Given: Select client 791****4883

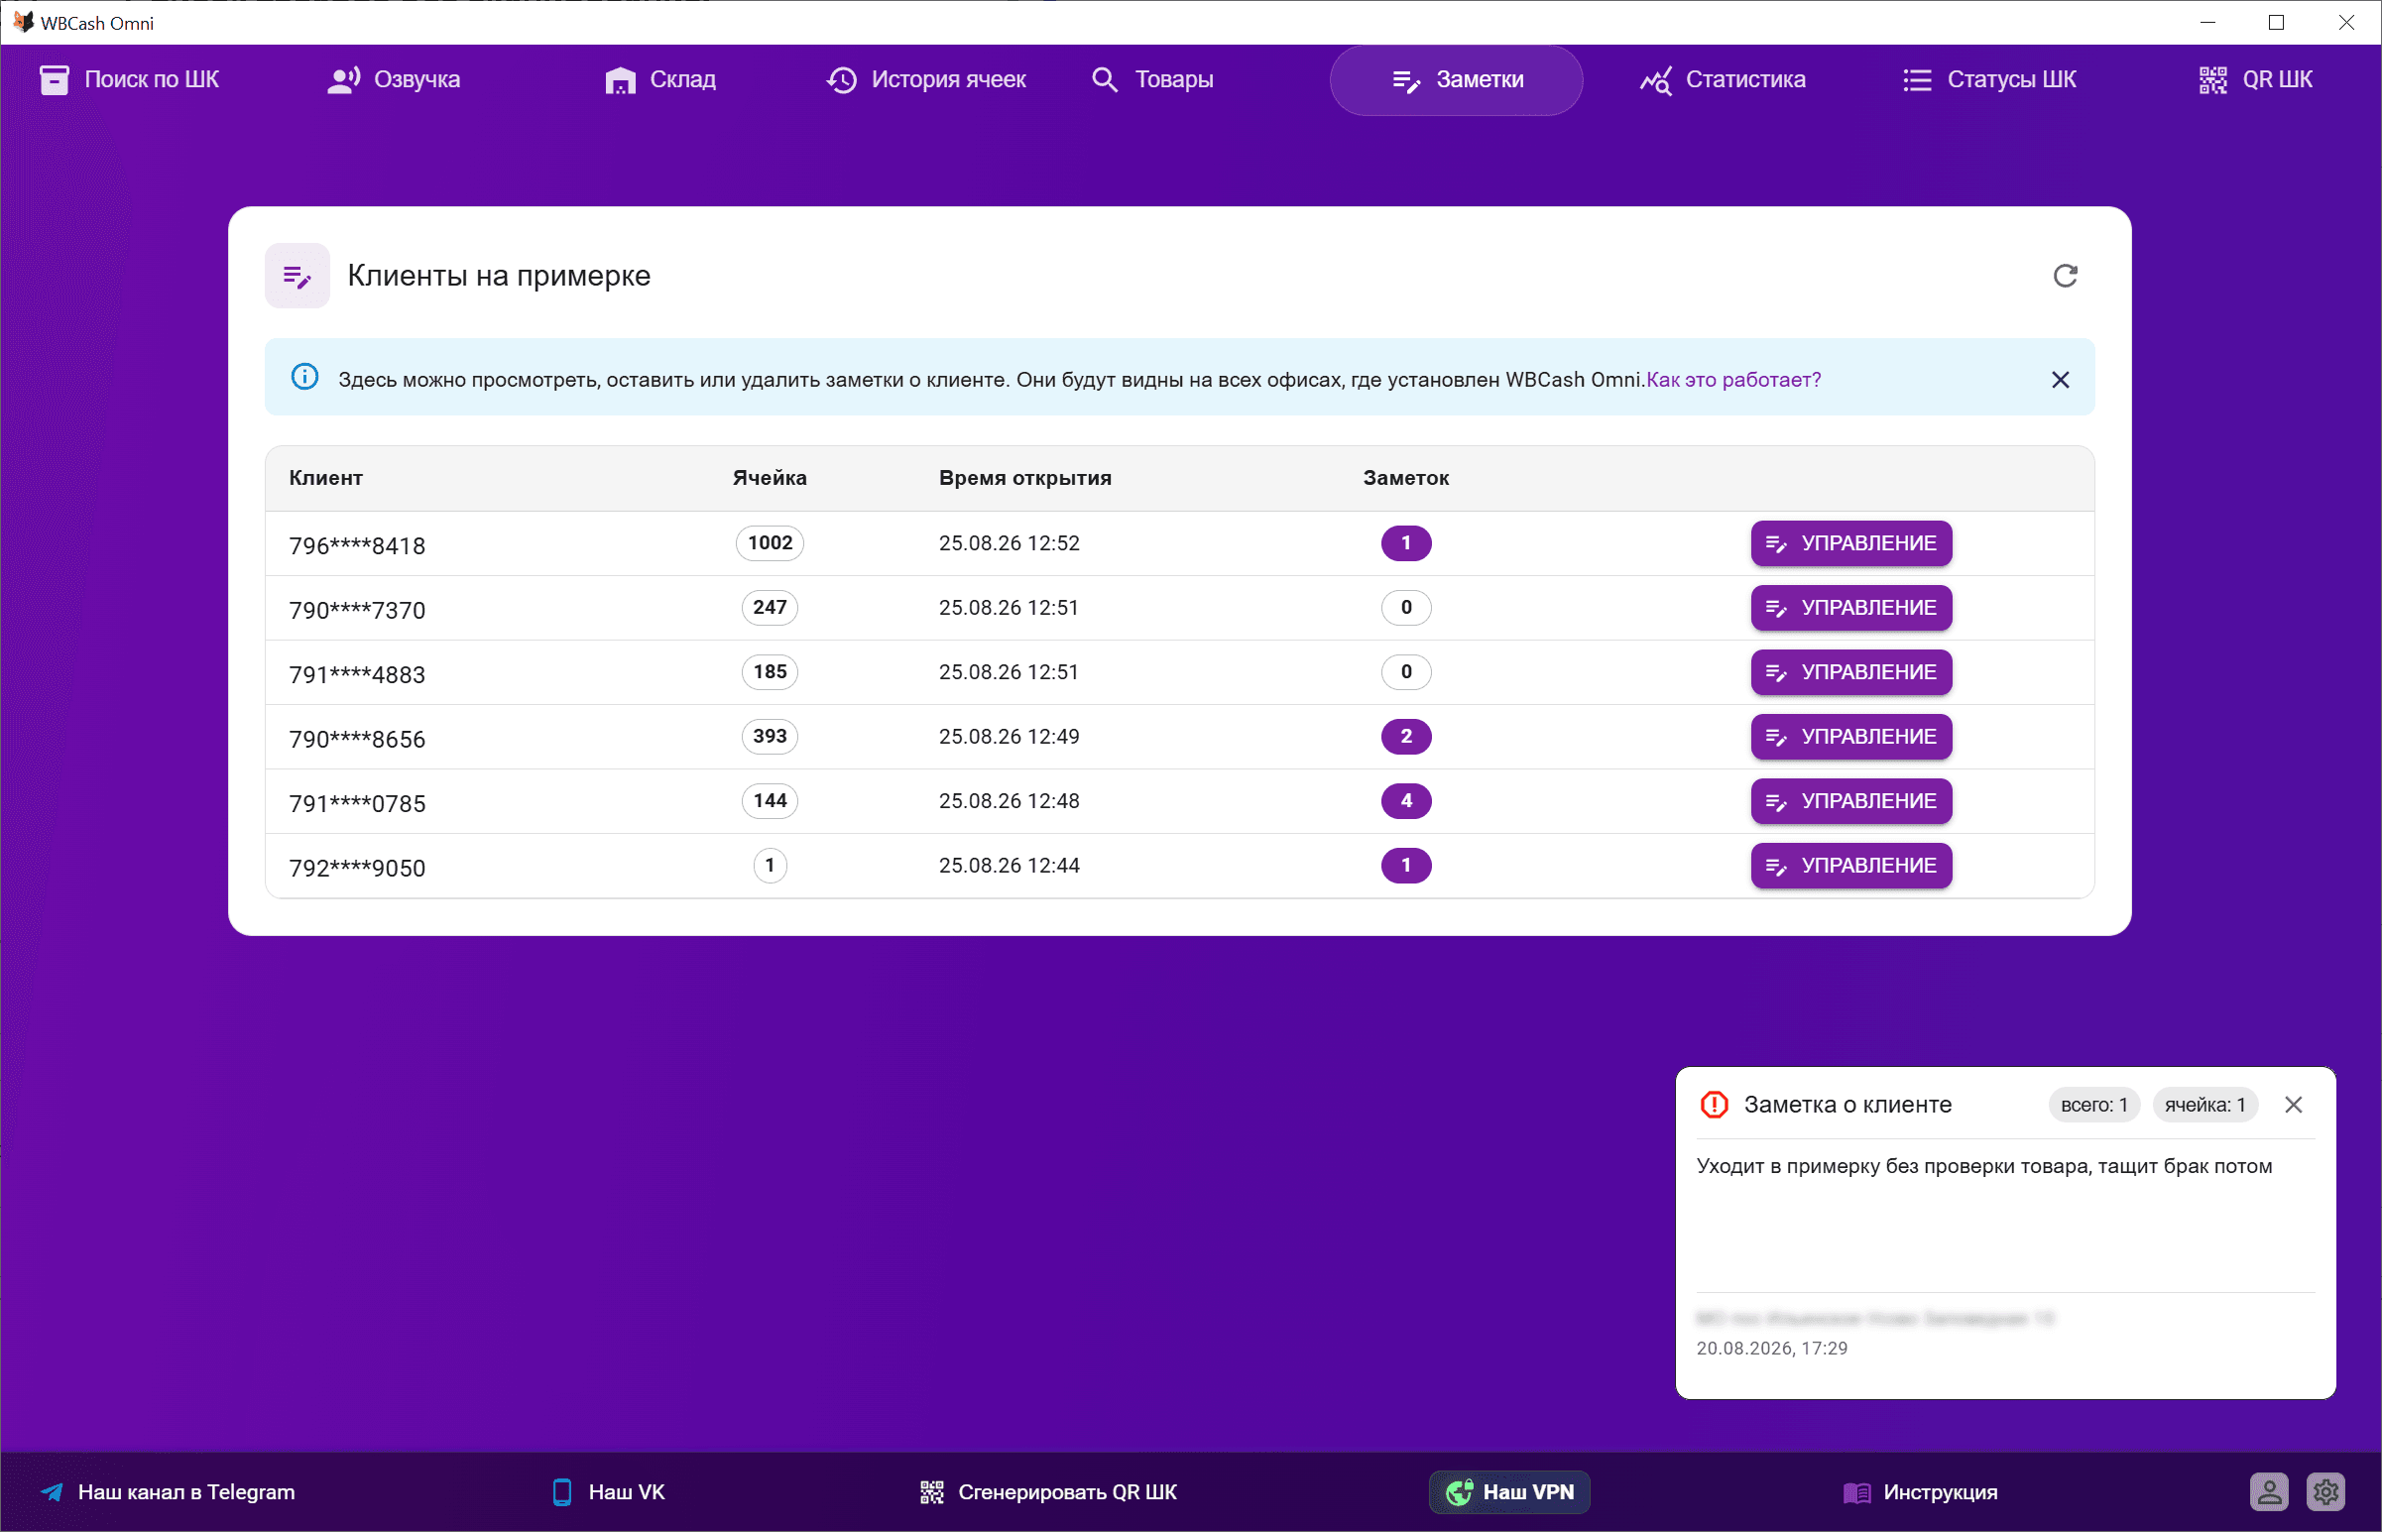Looking at the screenshot, I should coord(357,674).
